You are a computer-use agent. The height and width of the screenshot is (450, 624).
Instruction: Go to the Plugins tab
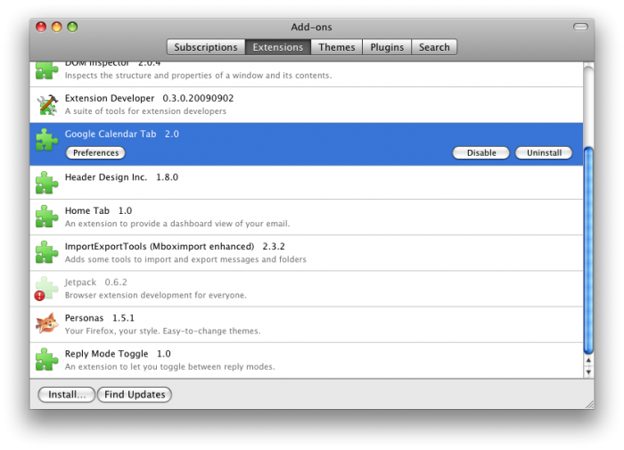(x=387, y=47)
